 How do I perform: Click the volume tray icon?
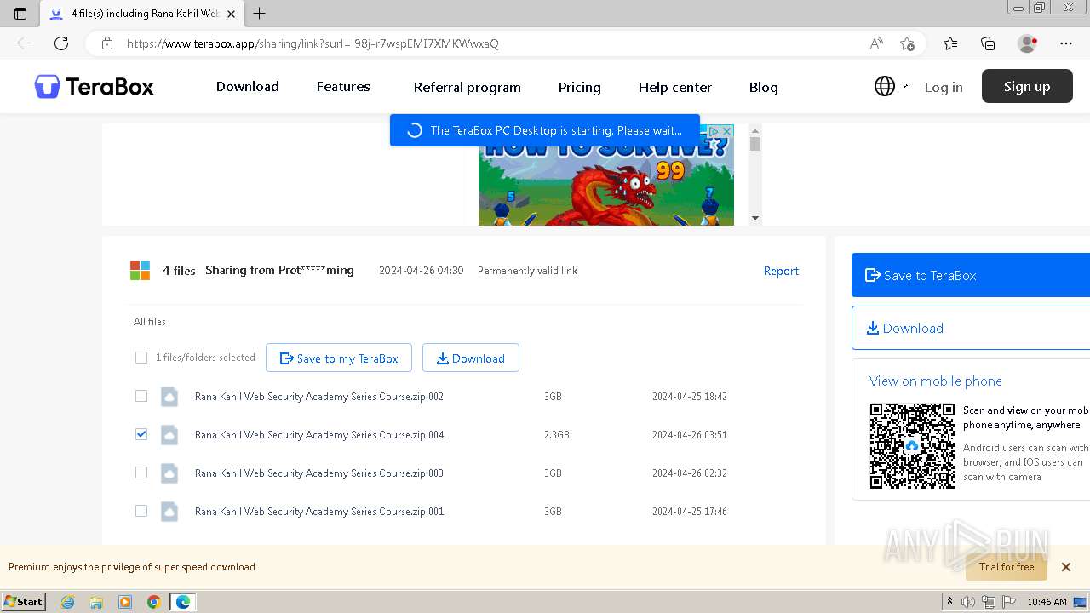point(968,602)
